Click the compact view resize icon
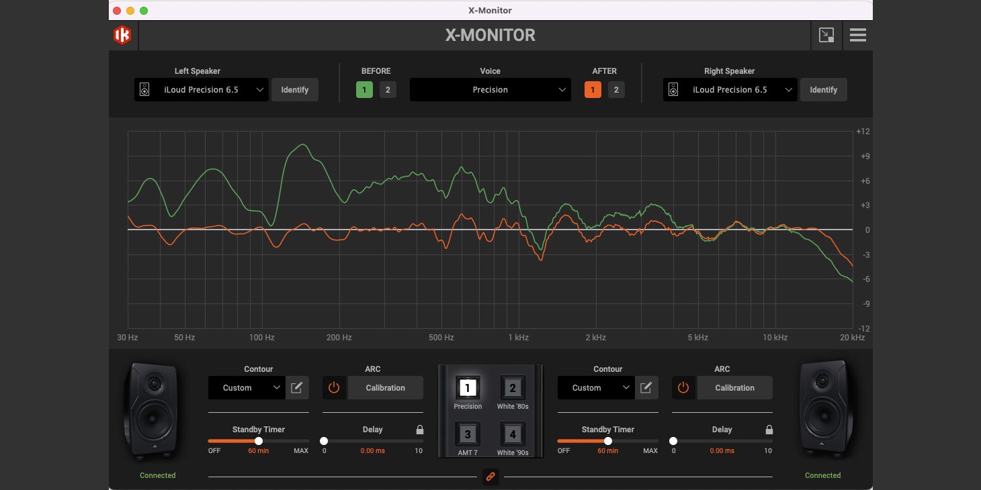This screenshot has width=981, height=490. click(826, 36)
